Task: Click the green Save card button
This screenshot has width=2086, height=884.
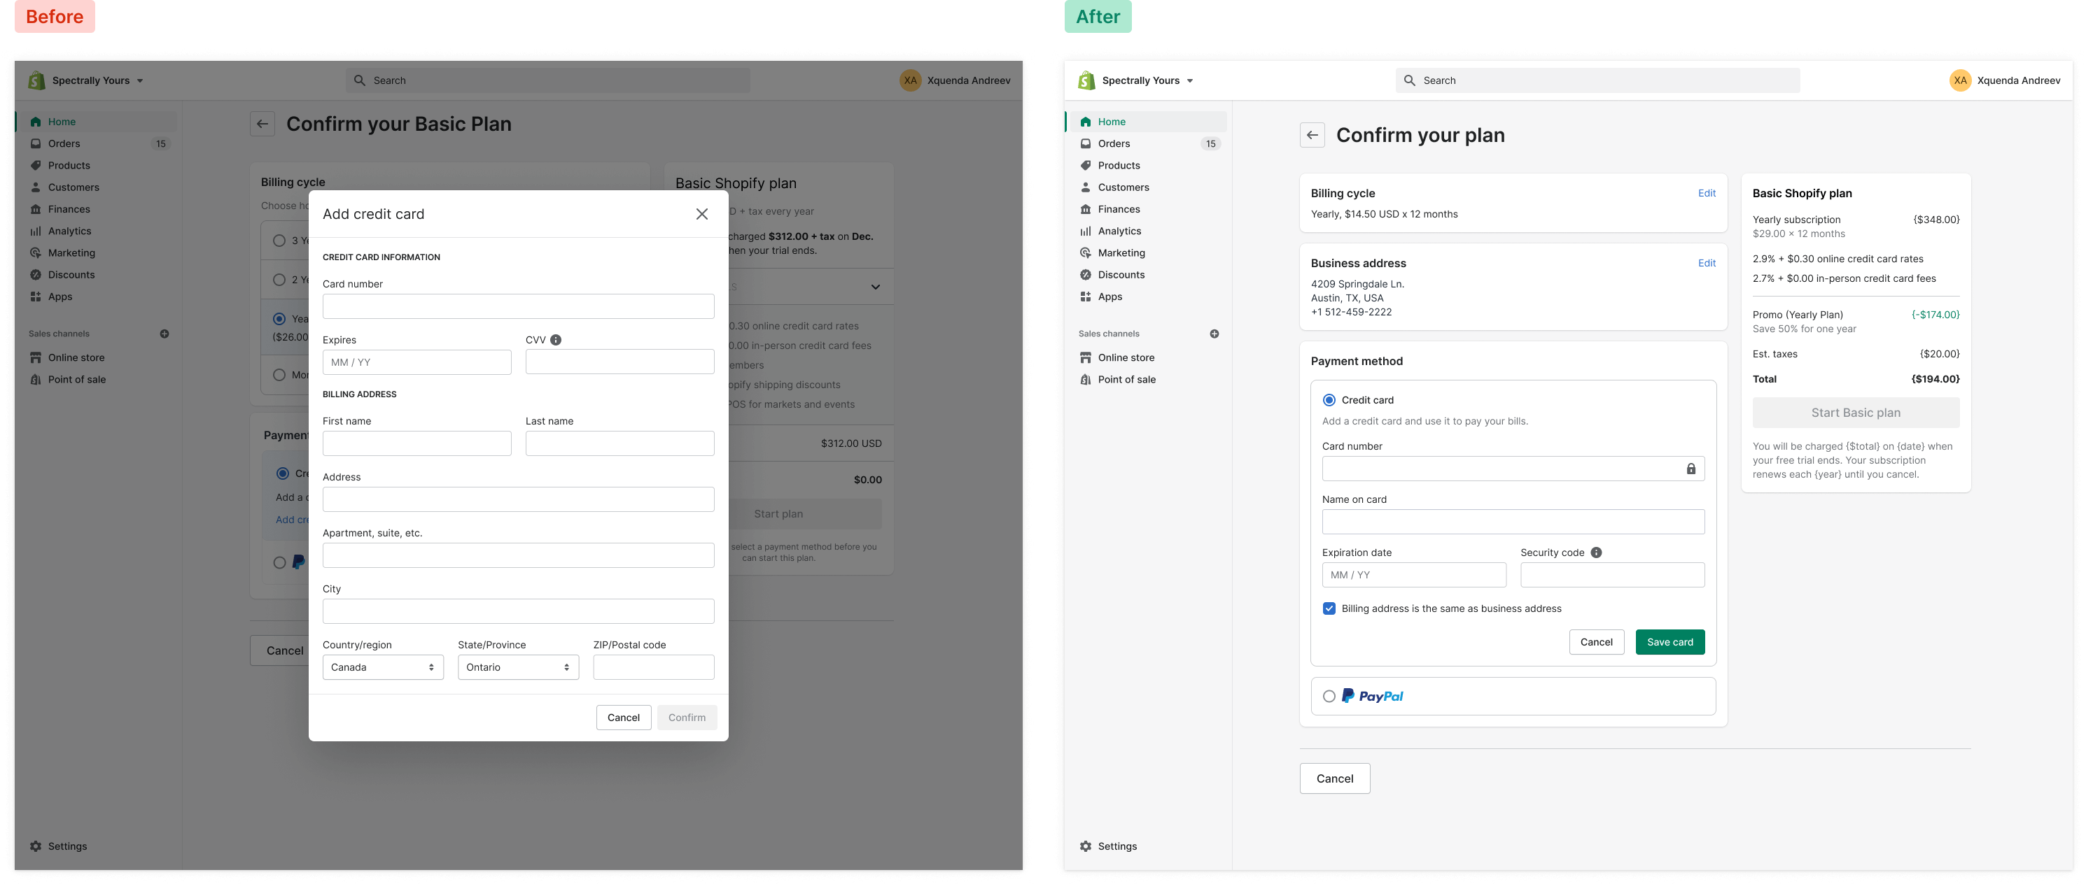Action: [1669, 642]
